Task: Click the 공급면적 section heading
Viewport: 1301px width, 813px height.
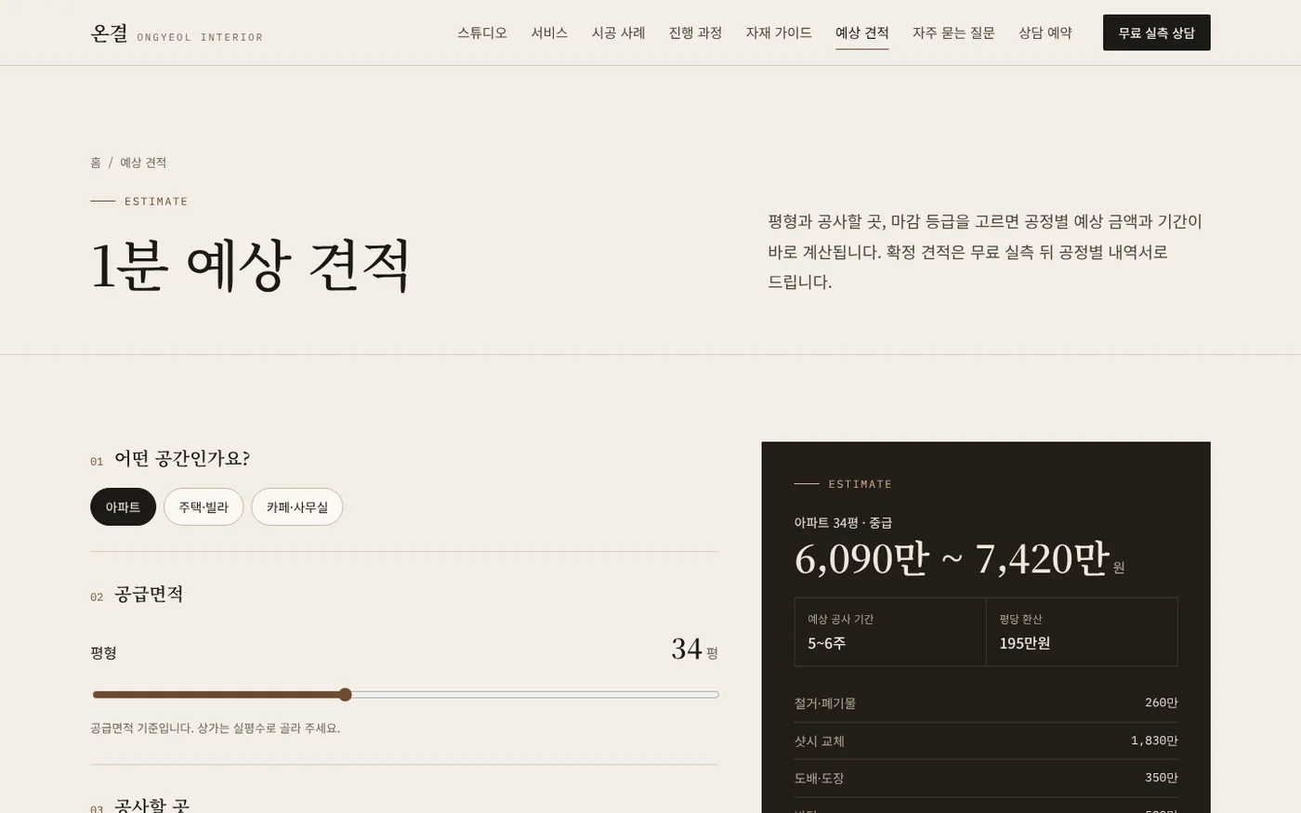Action: (149, 595)
